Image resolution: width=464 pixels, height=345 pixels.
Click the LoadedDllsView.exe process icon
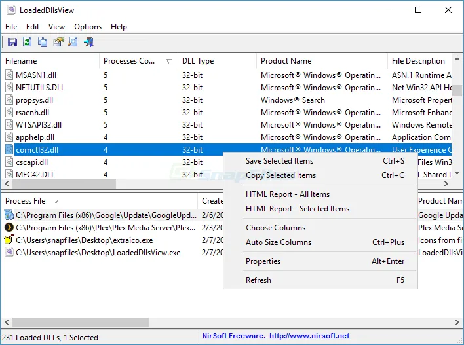pos(9,253)
